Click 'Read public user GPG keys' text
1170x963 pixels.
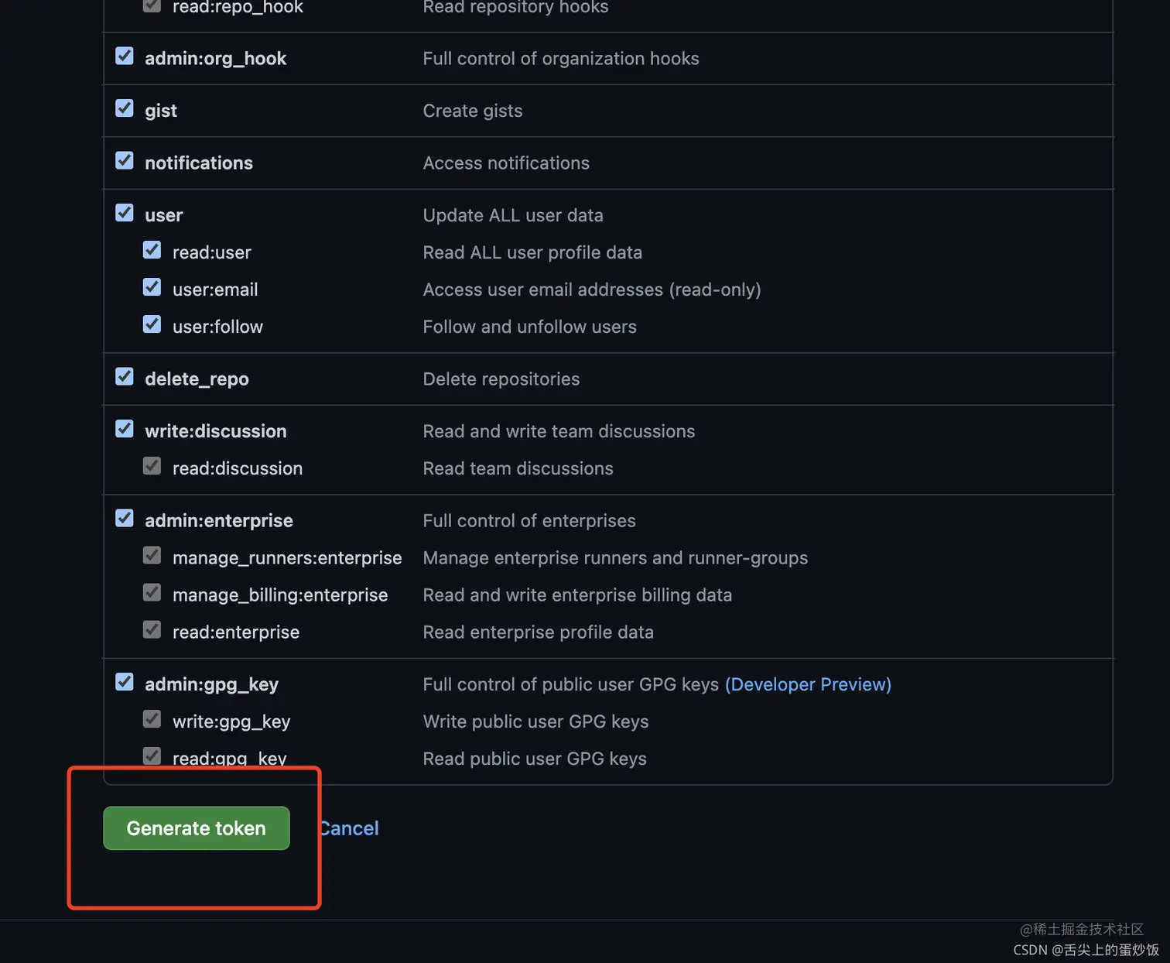535,759
